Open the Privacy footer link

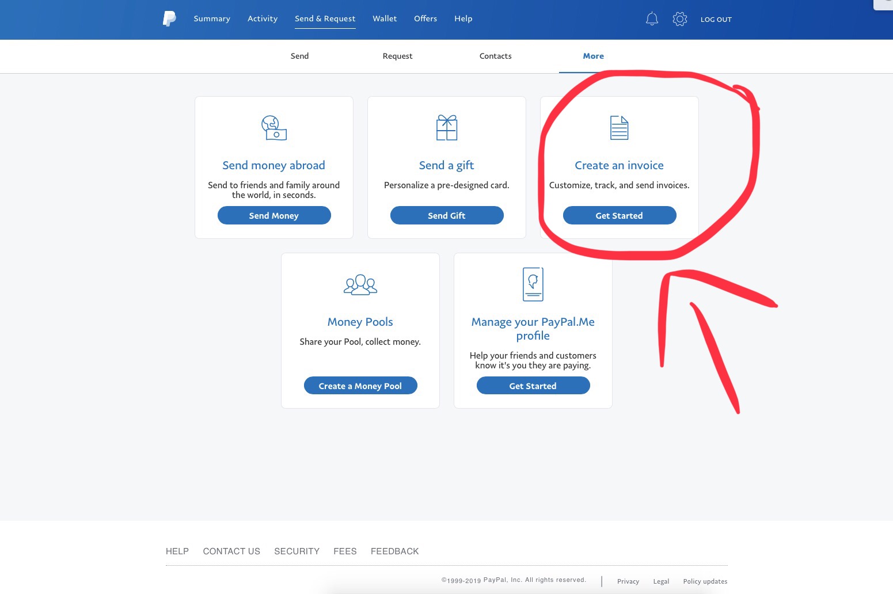click(628, 581)
